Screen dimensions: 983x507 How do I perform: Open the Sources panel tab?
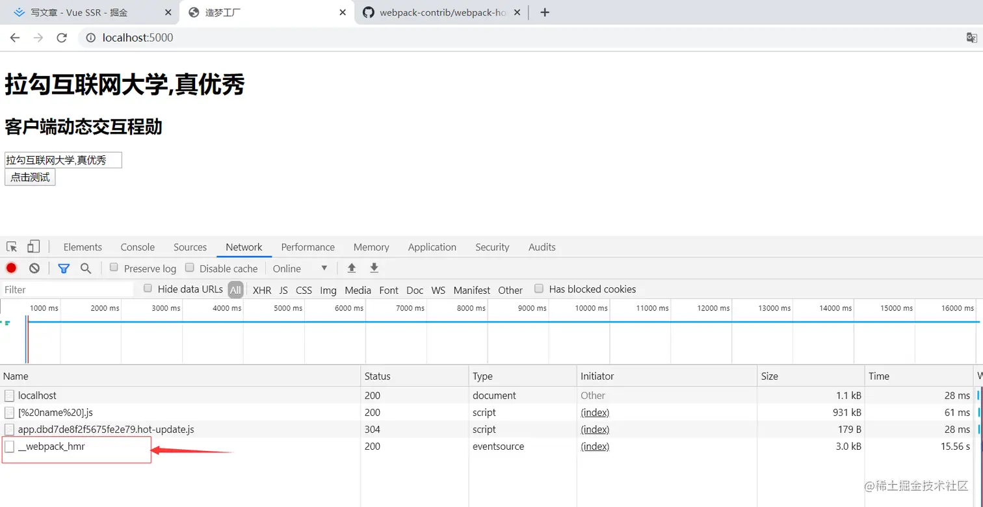point(190,247)
